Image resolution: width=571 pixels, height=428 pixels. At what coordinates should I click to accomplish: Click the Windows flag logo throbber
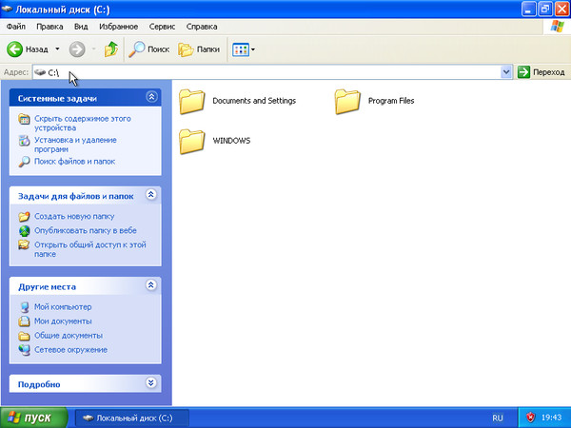(557, 27)
